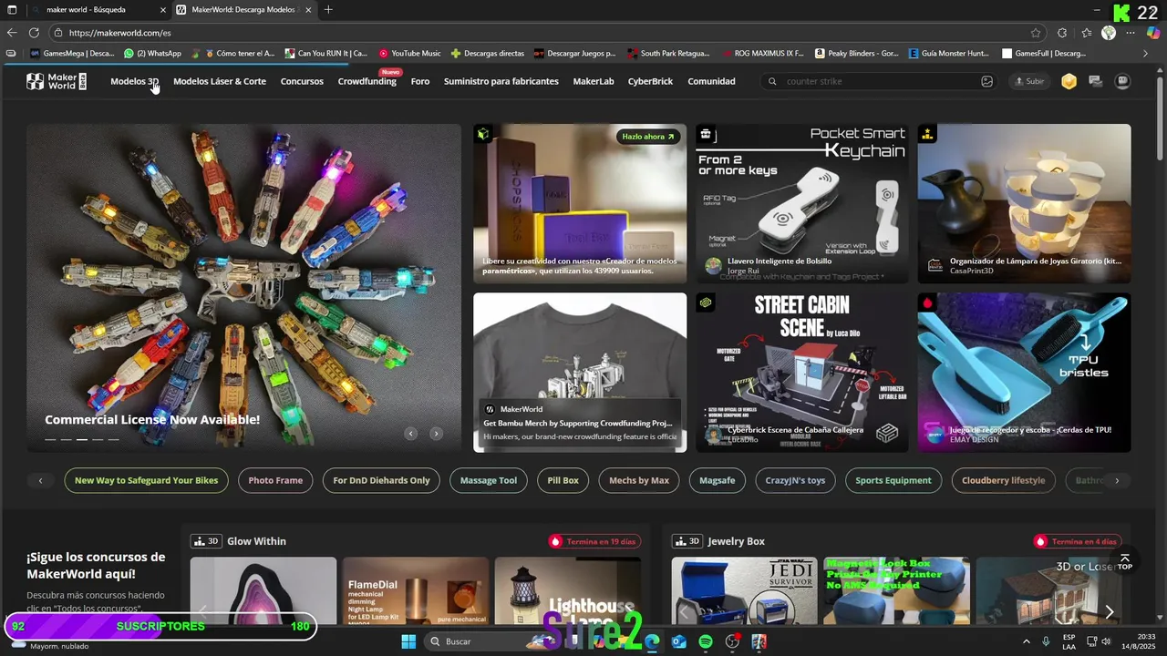Open Concursos menu item
Screen dimensions: 1167x656
302,81
